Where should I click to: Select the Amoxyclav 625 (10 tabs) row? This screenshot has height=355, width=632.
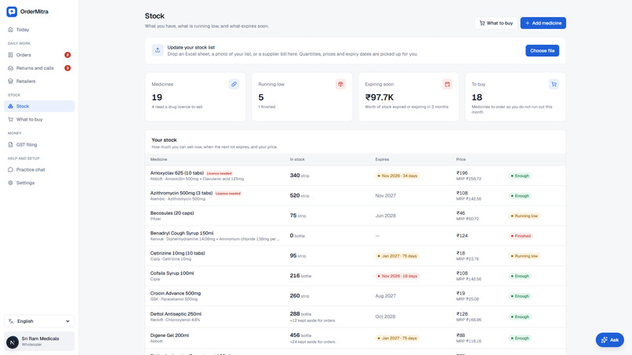355,176
